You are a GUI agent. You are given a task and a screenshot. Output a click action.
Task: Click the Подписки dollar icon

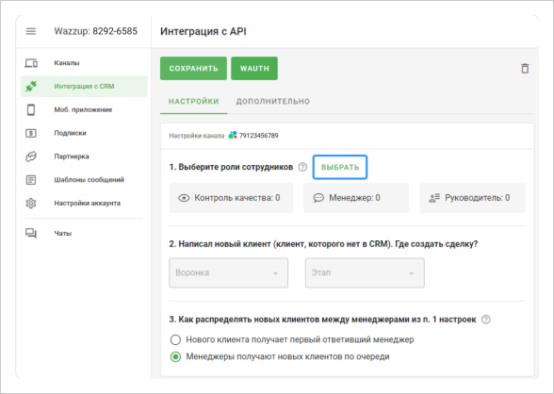click(x=31, y=133)
